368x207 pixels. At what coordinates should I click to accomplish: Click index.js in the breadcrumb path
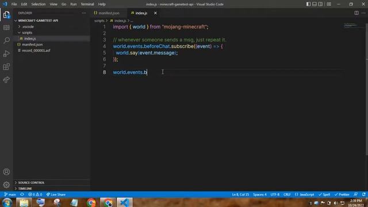pyautogui.click(x=120, y=21)
